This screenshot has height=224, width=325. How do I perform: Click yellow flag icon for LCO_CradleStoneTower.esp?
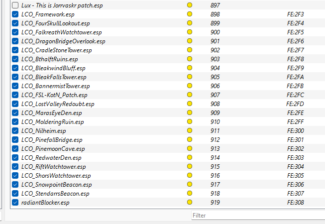click(x=190, y=50)
